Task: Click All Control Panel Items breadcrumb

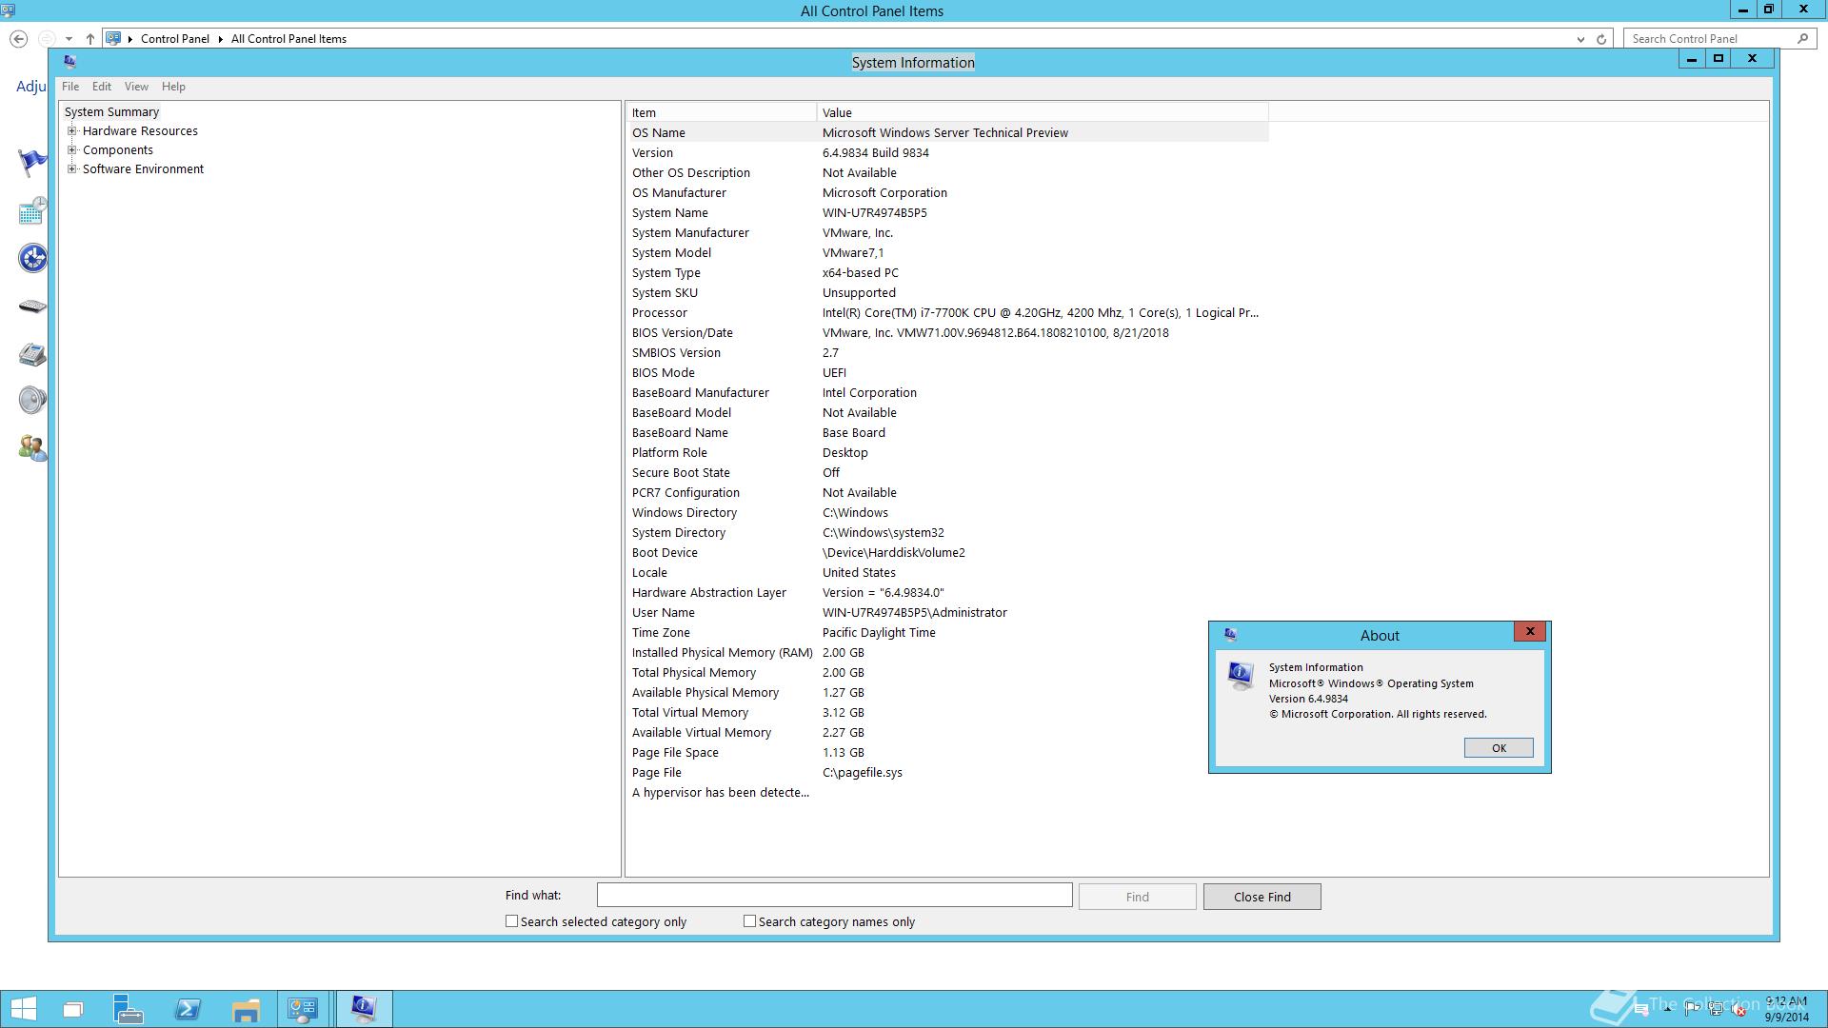Action: tap(288, 39)
